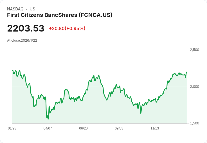Click the 2,000 y-axis price label
The width and height of the screenshot is (207, 143).
click(194, 86)
